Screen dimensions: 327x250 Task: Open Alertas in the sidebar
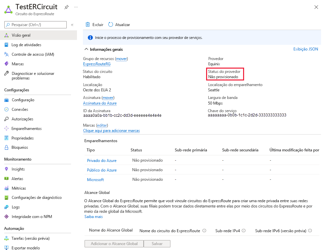17,179
